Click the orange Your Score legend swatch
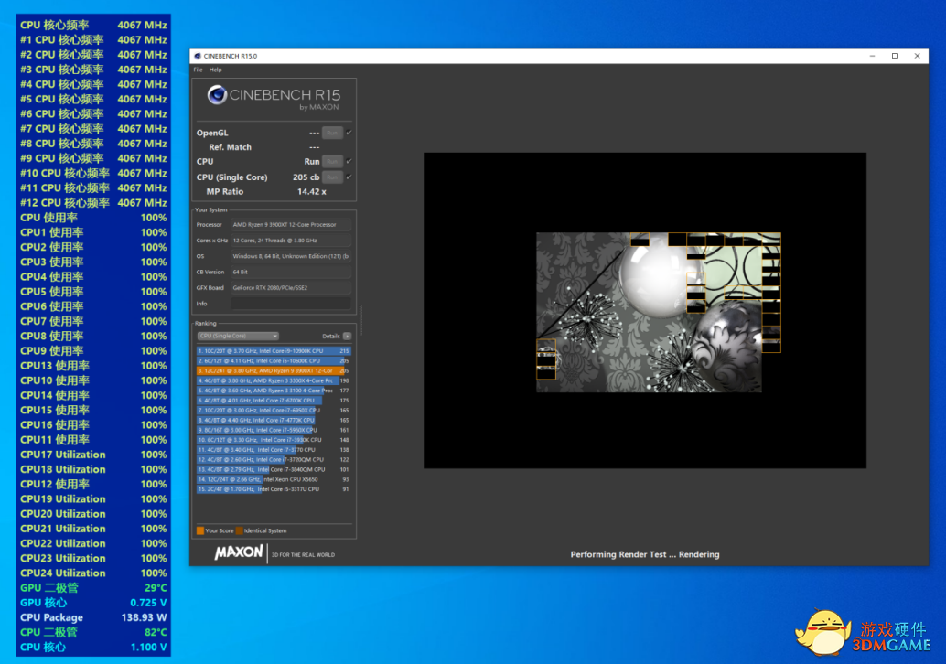The width and height of the screenshot is (946, 664). coord(200,530)
